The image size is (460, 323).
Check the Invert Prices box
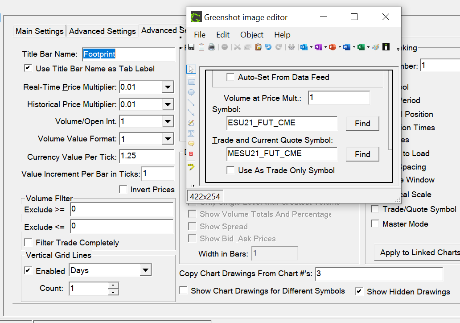pyautogui.click(x=123, y=190)
